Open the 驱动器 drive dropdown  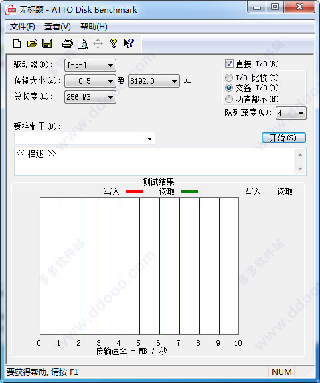90,65
